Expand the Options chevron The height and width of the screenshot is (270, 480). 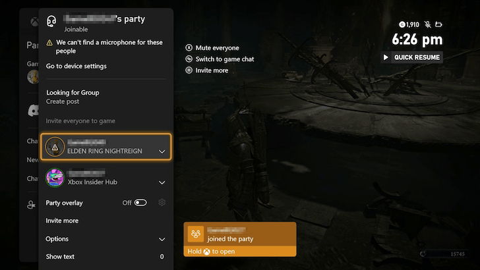[x=162, y=239]
